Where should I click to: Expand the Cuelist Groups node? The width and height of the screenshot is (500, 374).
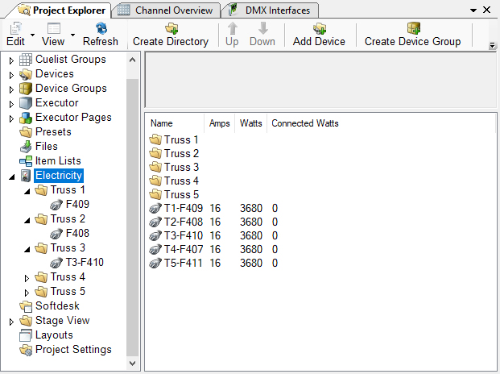[11, 60]
